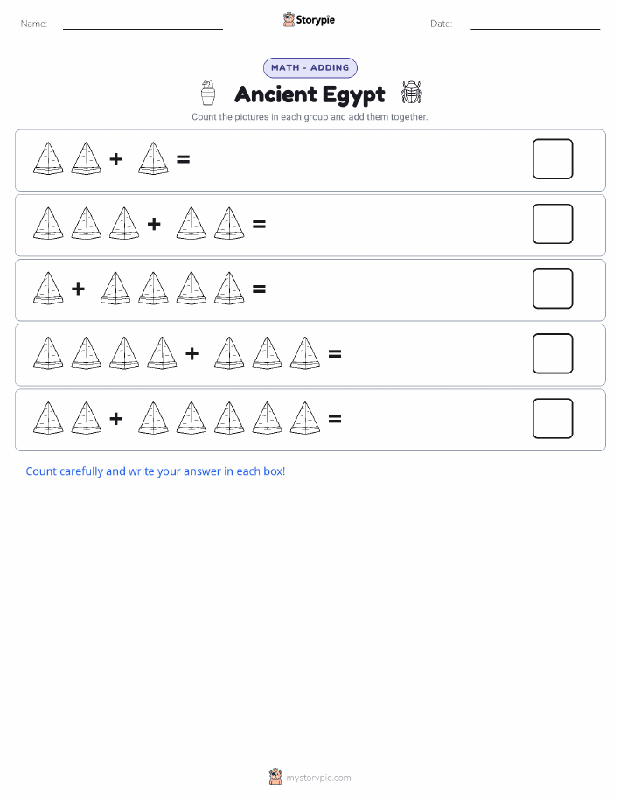Click the plus sign in row two
Viewport: 620px width, 802px height.
coord(154,224)
